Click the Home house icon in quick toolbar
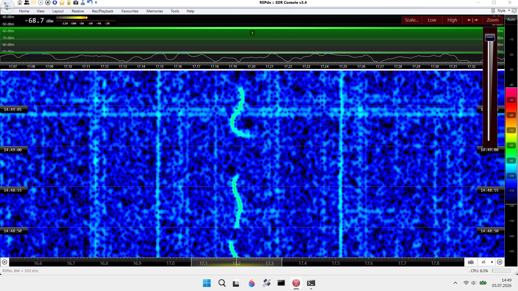This screenshot has width=518, height=291. 20,3
